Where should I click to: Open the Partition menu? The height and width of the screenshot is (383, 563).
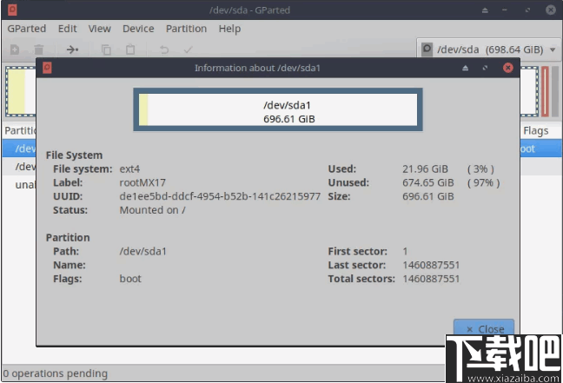click(186, 29)
